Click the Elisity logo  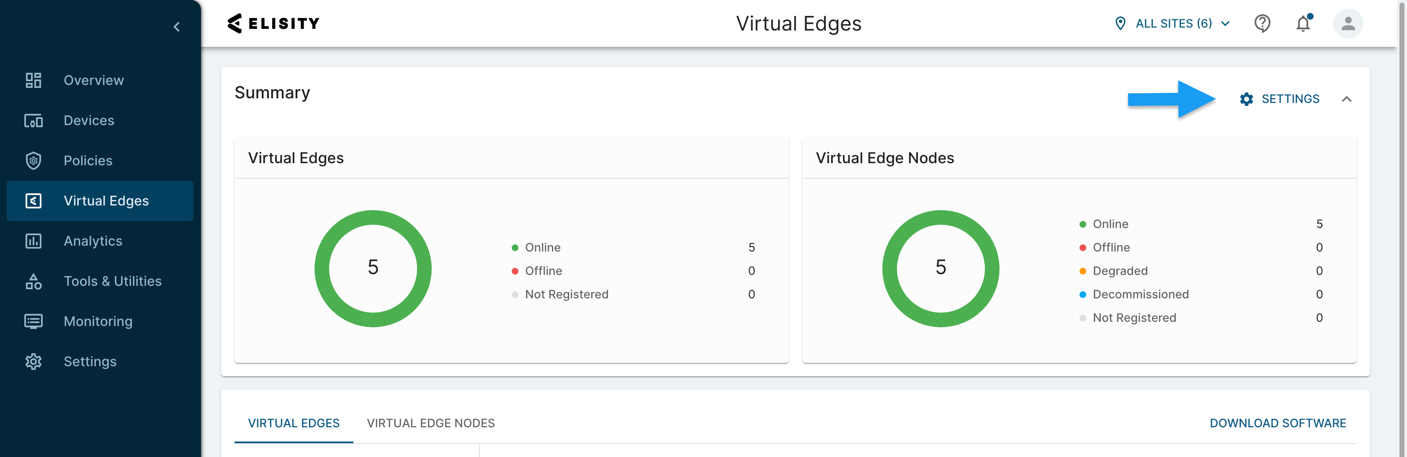pos(273,23)
